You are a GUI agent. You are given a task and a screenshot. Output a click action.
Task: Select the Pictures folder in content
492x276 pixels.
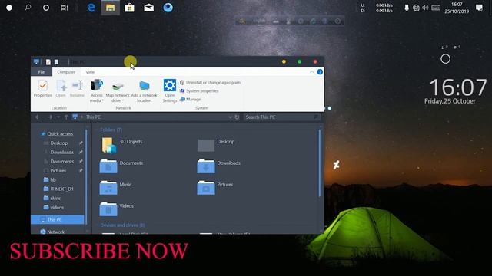pyautogui.click(x=215, y=188)
